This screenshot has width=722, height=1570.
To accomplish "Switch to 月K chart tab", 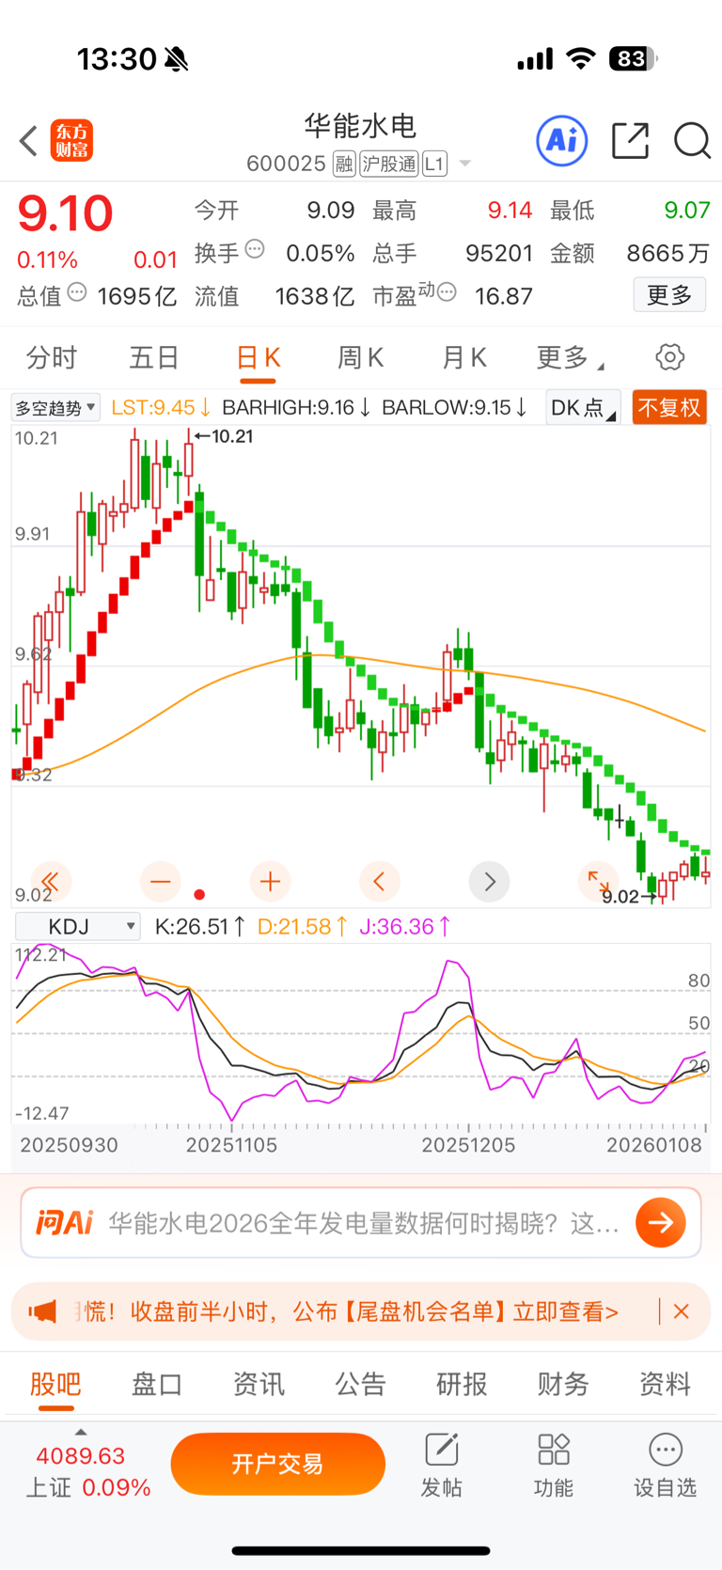I will [463, 357].
